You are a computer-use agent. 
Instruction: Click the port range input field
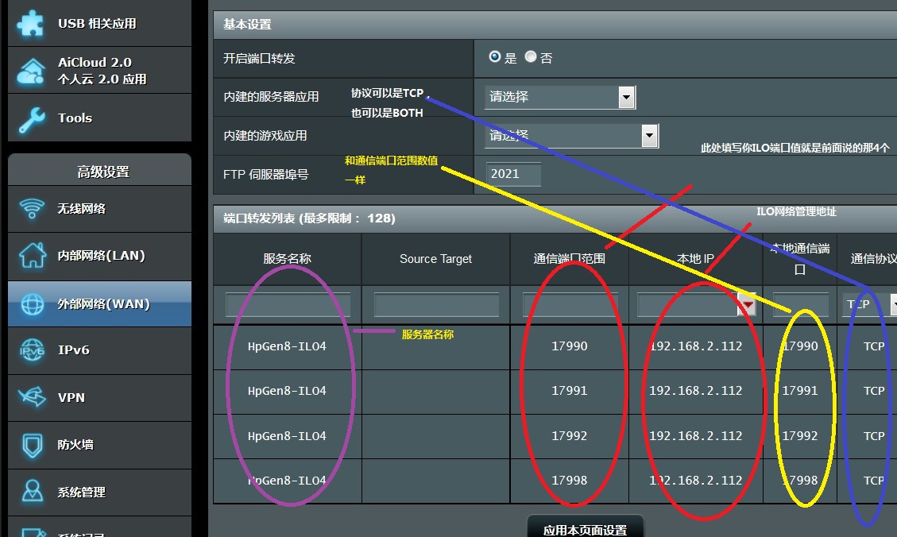[x=569, y=304]
